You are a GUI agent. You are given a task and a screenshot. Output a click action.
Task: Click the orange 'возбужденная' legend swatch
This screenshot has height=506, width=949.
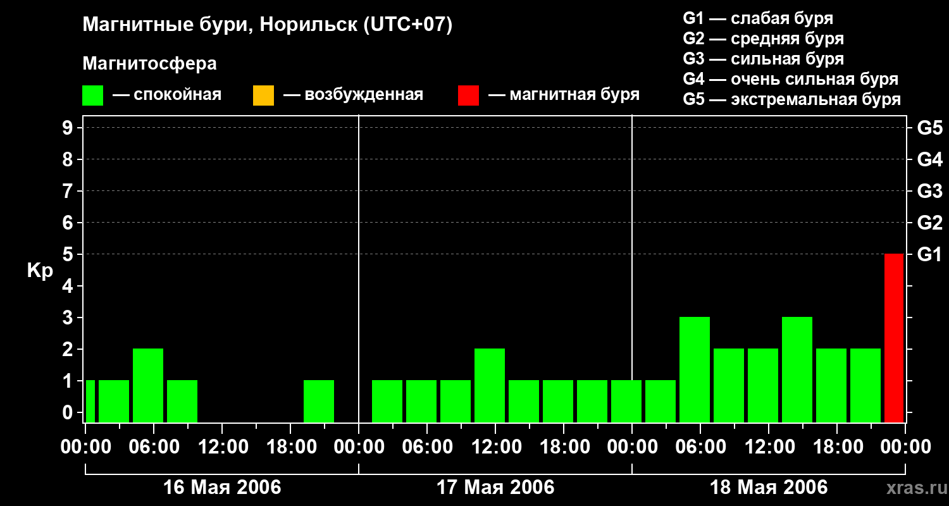[263, 96]
